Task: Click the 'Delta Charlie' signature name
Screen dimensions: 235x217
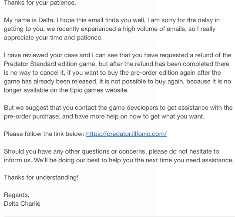Action: 22,204
